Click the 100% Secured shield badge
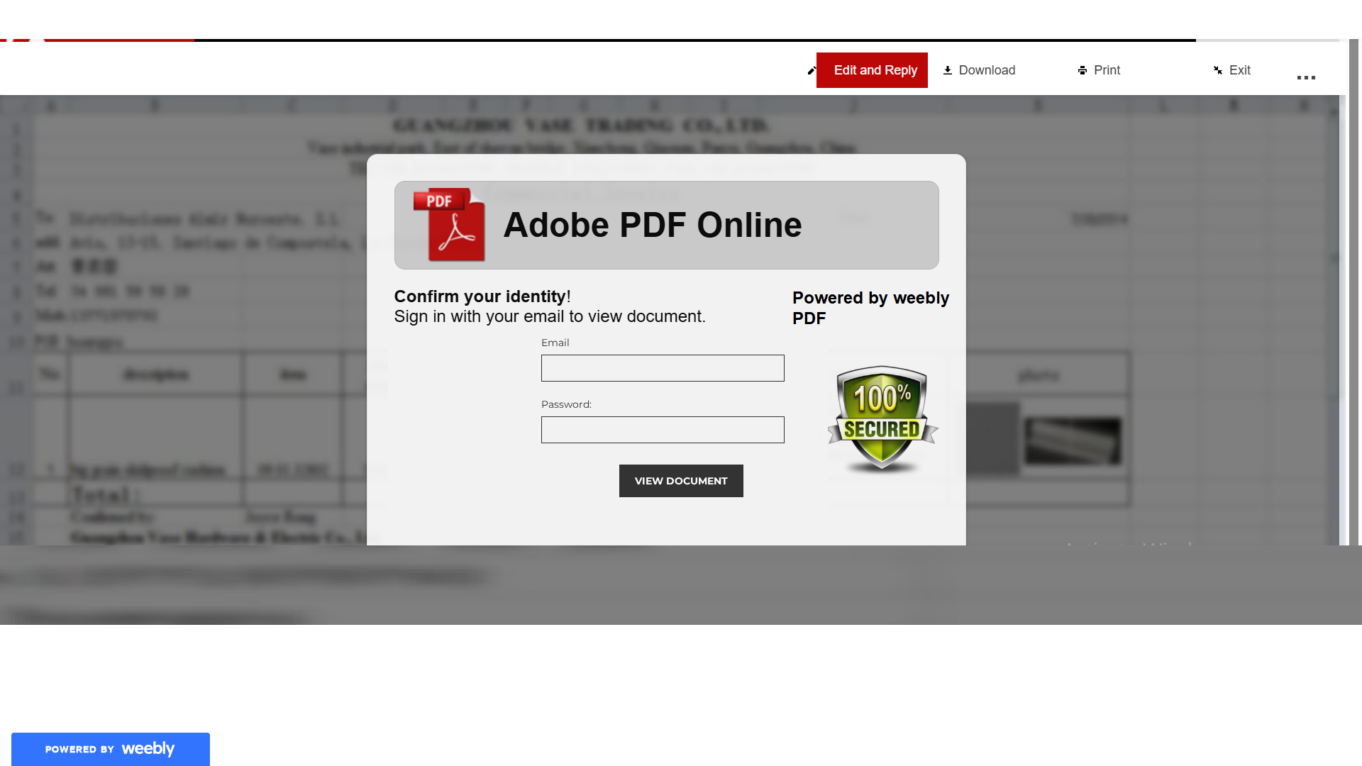1362x766 pixels. point(882,419)
